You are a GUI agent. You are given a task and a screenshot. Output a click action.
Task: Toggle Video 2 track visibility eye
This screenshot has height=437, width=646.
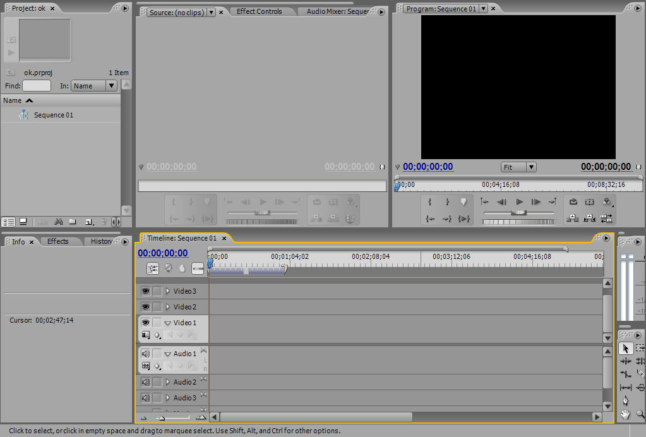pyautogui.click(x=145, y=307)
